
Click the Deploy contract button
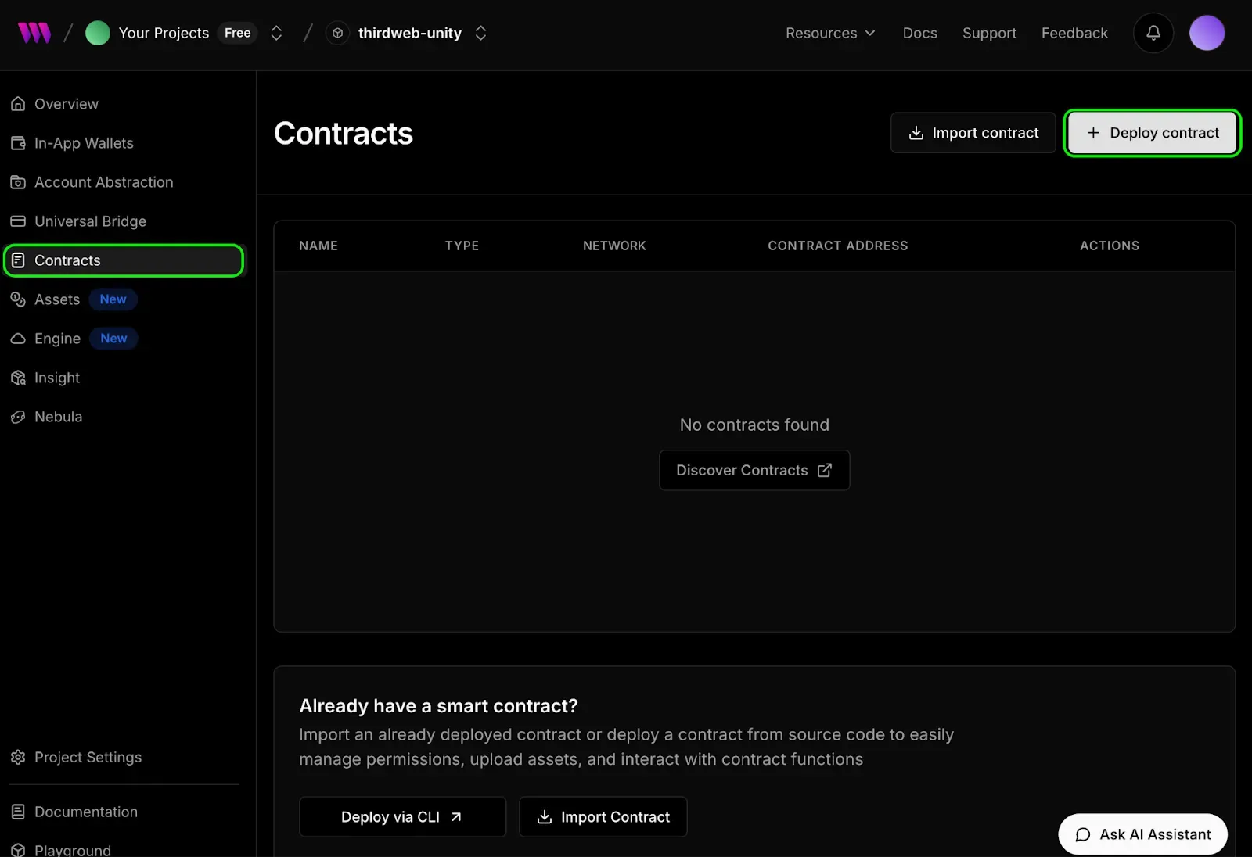tap(1152, 133)
